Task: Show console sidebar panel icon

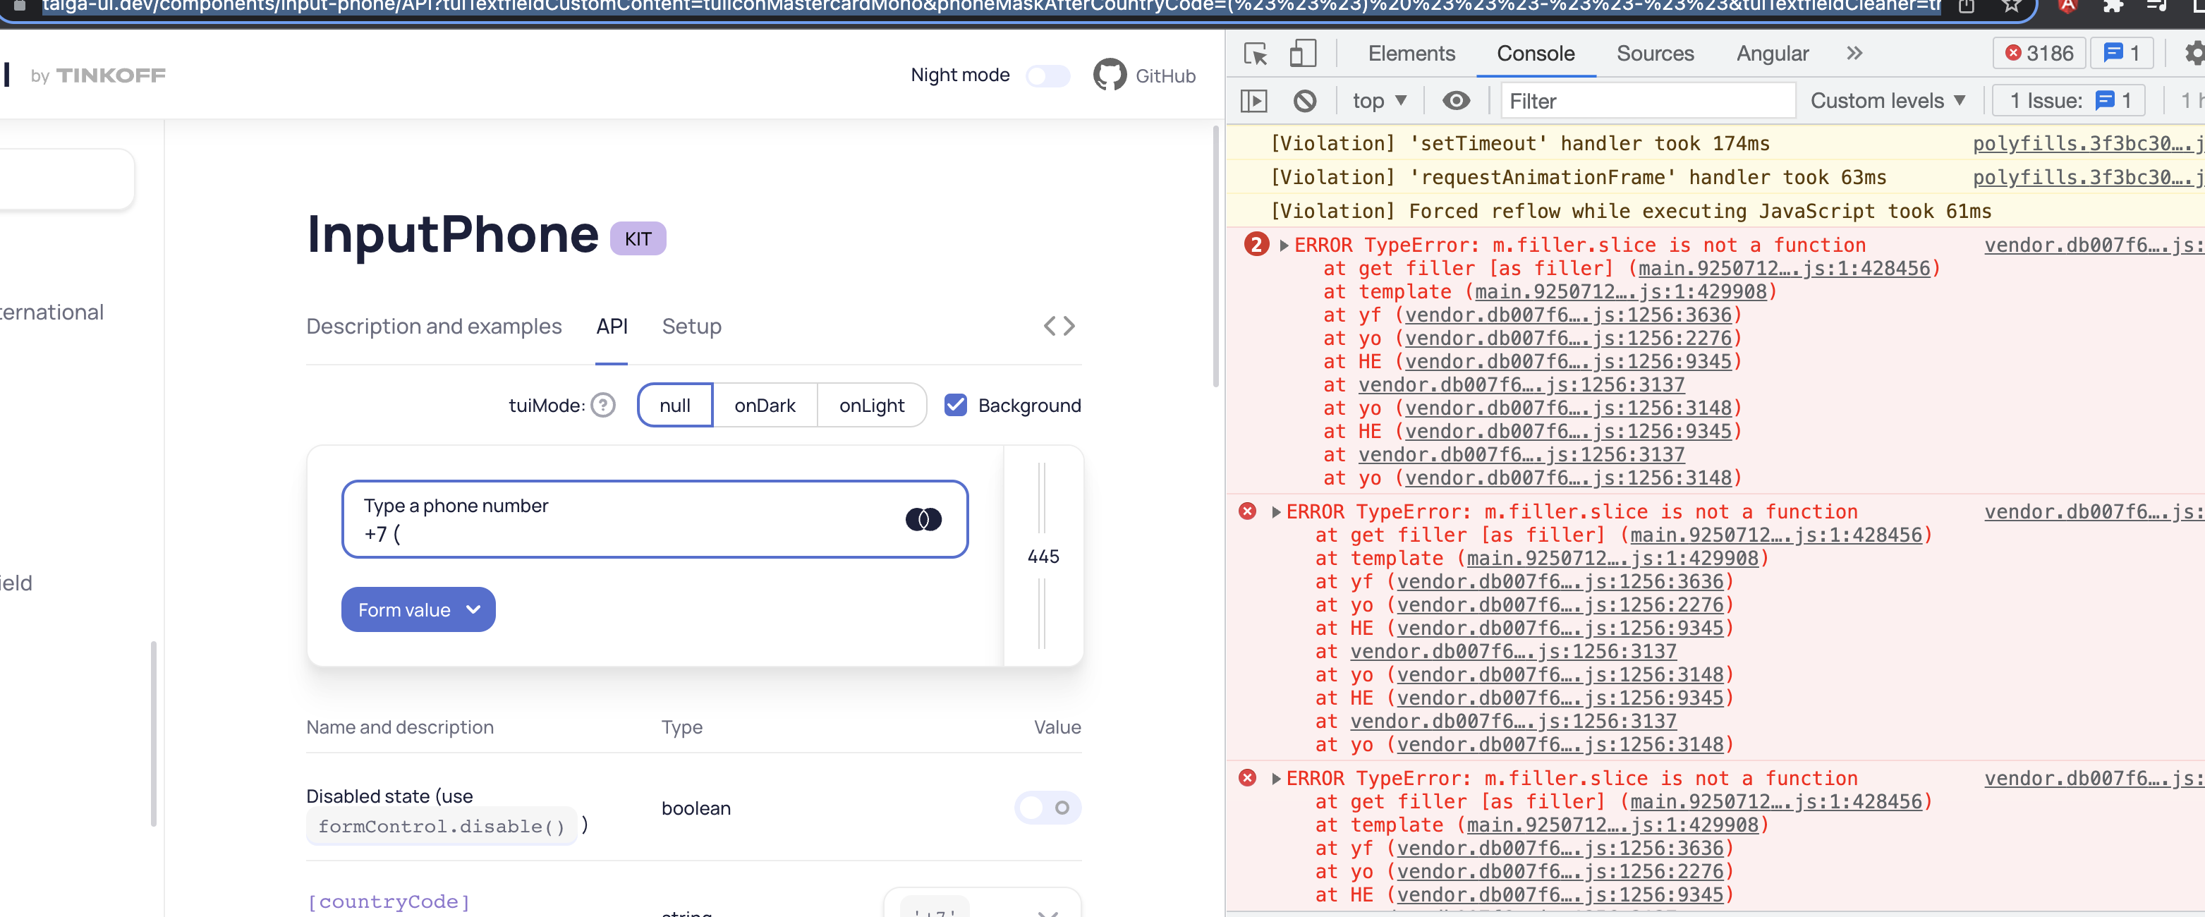Action: [x=1254, y=101]
